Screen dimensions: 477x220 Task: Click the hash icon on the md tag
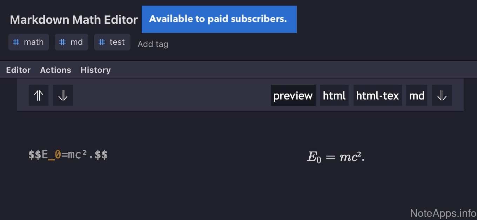pos(62,42)
